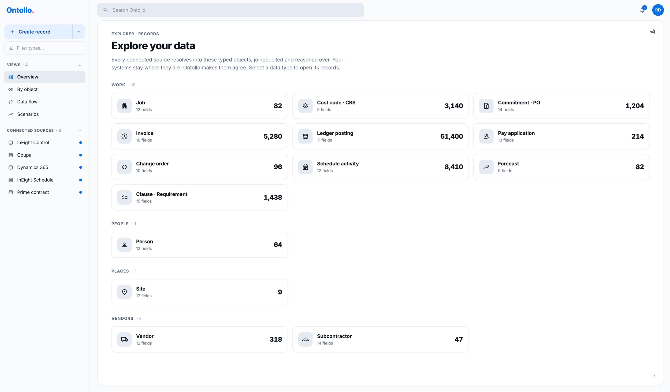
Task: Click the Pay application gavel icon
Action: click(x=486, y=136)
